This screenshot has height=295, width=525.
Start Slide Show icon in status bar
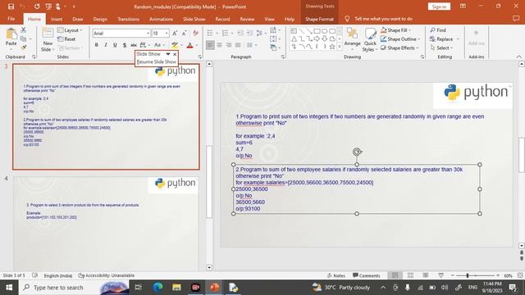(441, 275)
